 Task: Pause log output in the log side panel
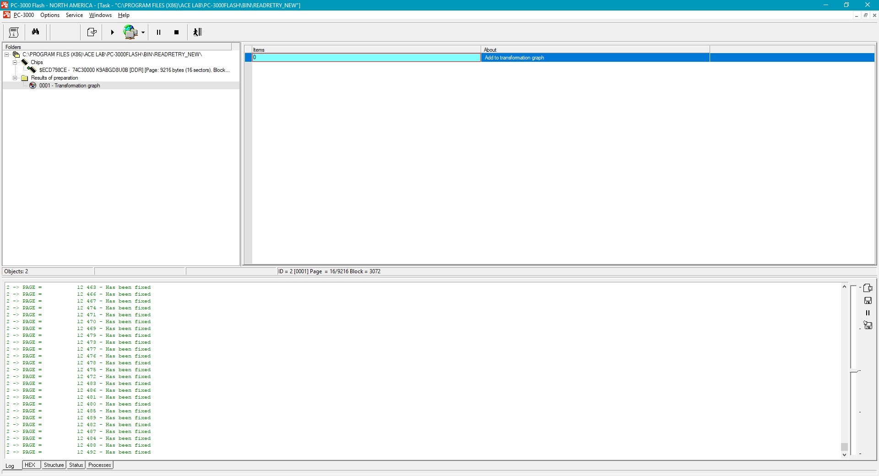(868, 313)
